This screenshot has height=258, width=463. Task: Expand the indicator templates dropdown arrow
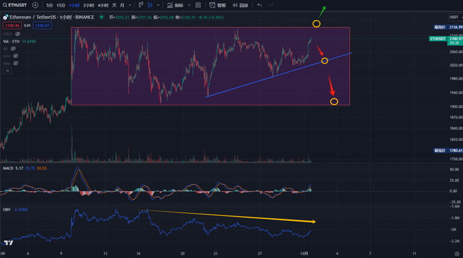click(x=189, y=6)
